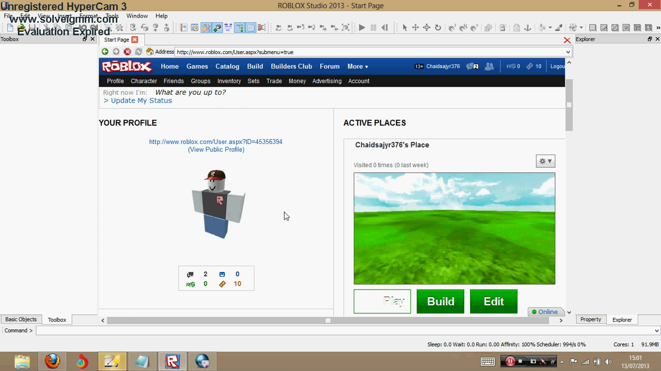
Task: Click the red stop loading icon
Action: coord(127,52)
